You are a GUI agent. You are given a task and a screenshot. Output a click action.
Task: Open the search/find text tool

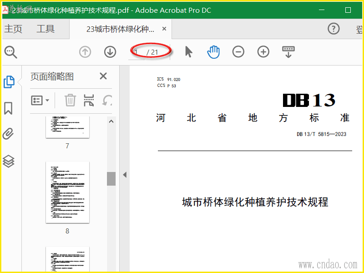pos(10,52)
